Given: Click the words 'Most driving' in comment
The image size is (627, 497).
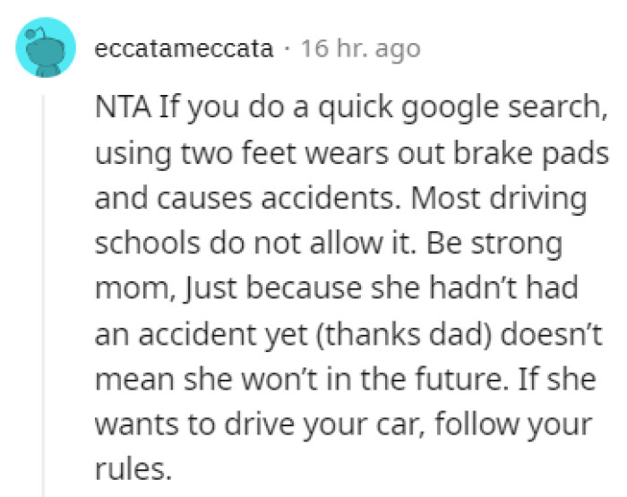Looking at the screenshot, I should (499, 199).
